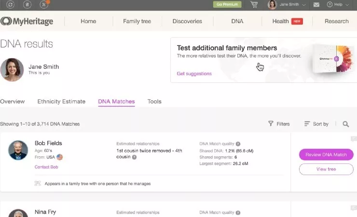Click the note icon on Nina Fry card

click(x=354, y=208)
